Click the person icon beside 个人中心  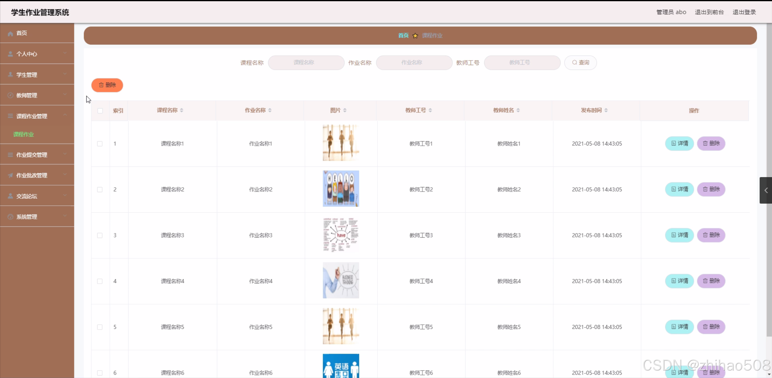tap(10, 54)
